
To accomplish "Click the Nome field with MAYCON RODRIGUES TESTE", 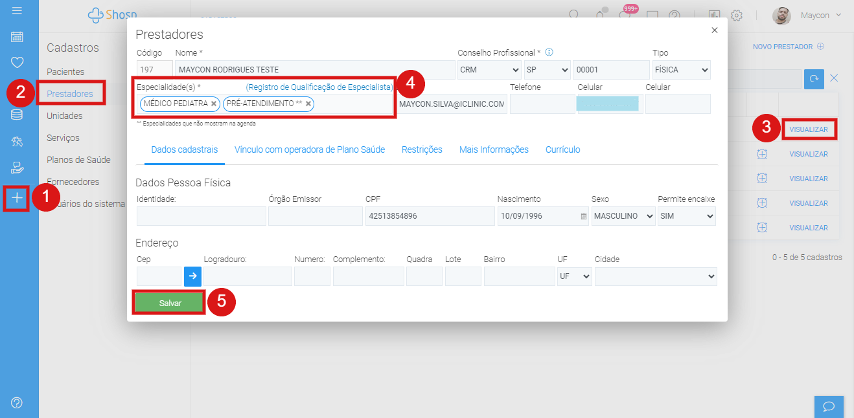I will [x=316, y=70].
